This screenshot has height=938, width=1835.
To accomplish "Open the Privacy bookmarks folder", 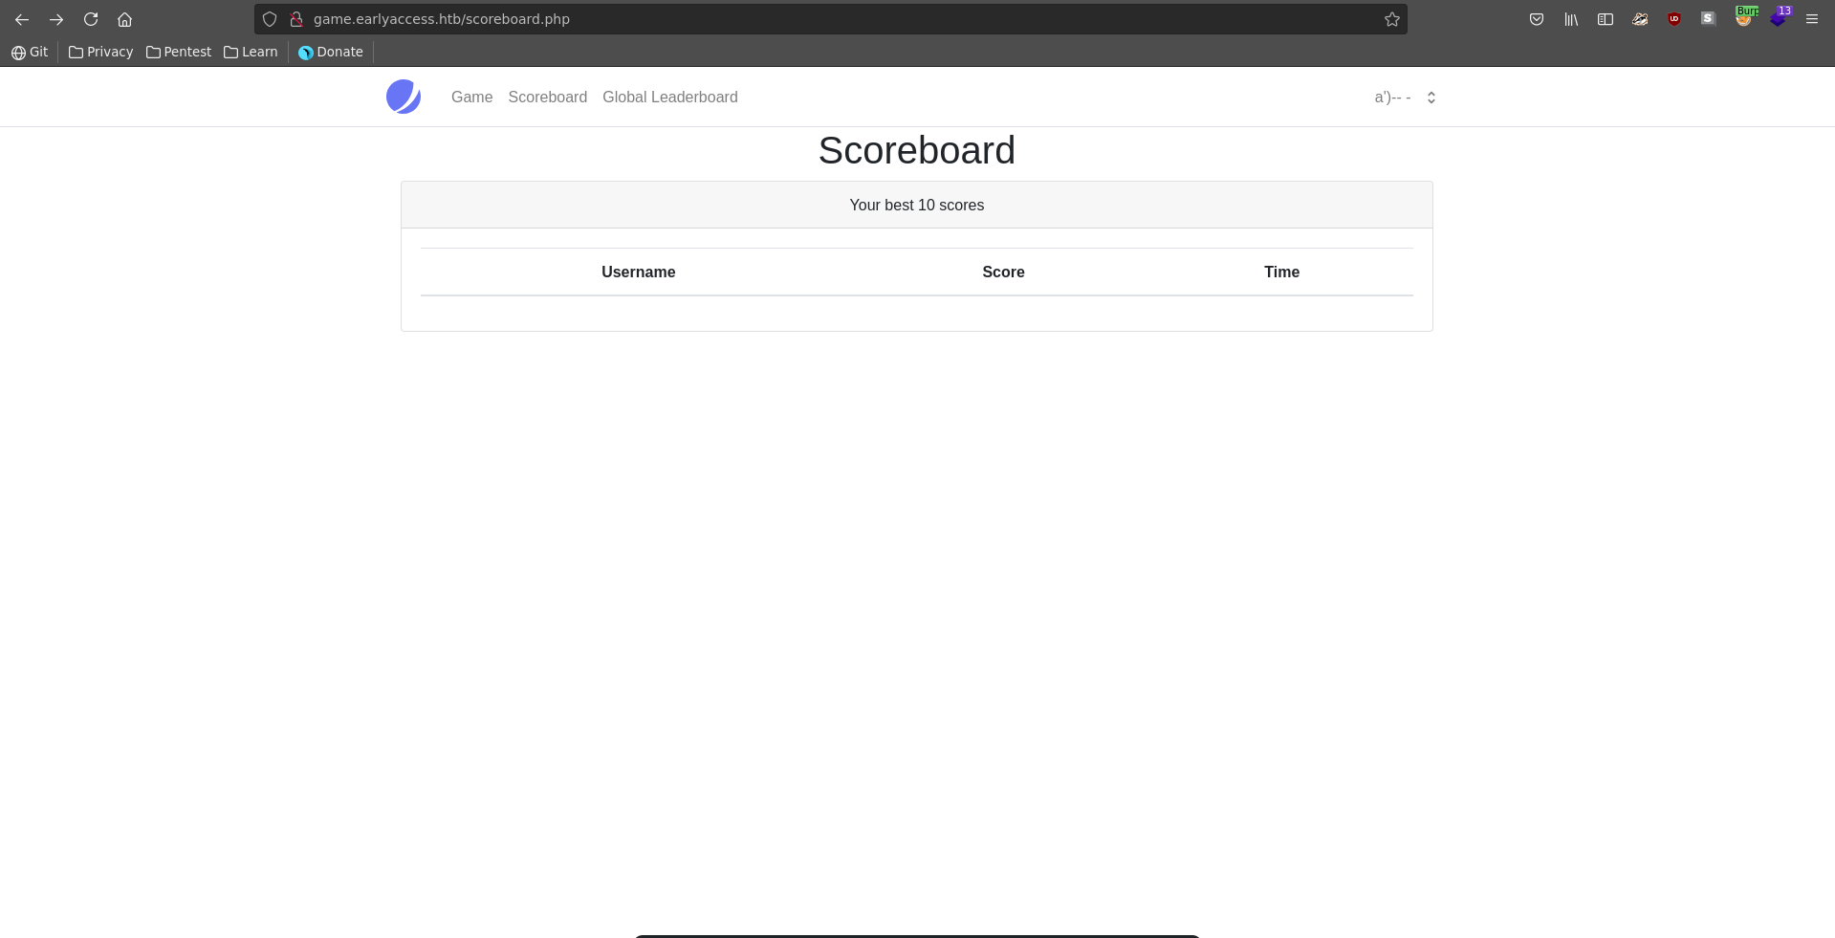I will tap(101, 52).
